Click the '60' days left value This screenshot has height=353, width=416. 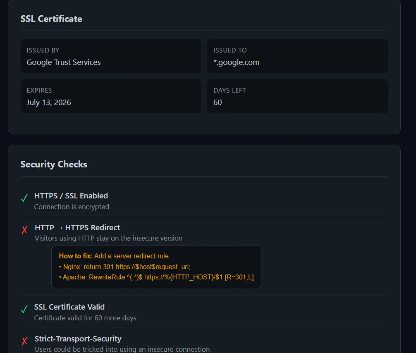point(218,103)
